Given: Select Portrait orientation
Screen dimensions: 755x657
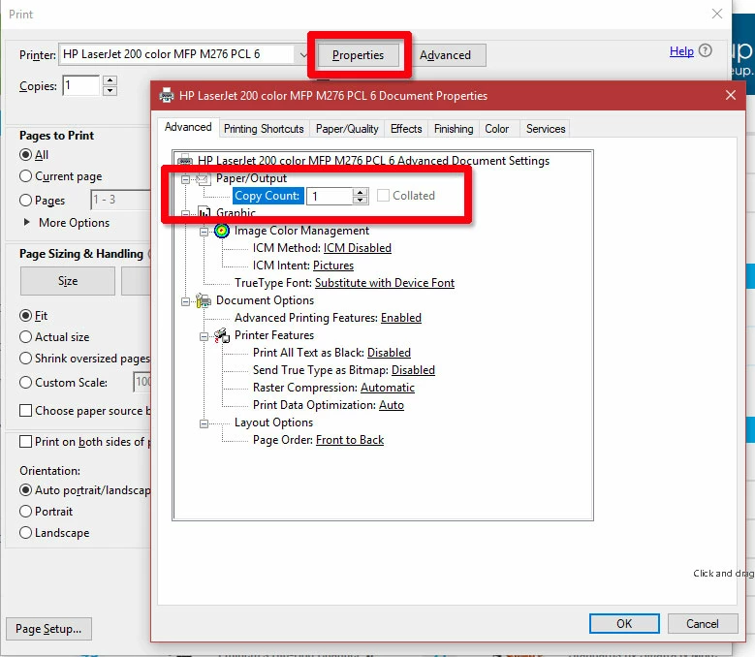Looking at the screenshot, I should click(x=25, y=511).
